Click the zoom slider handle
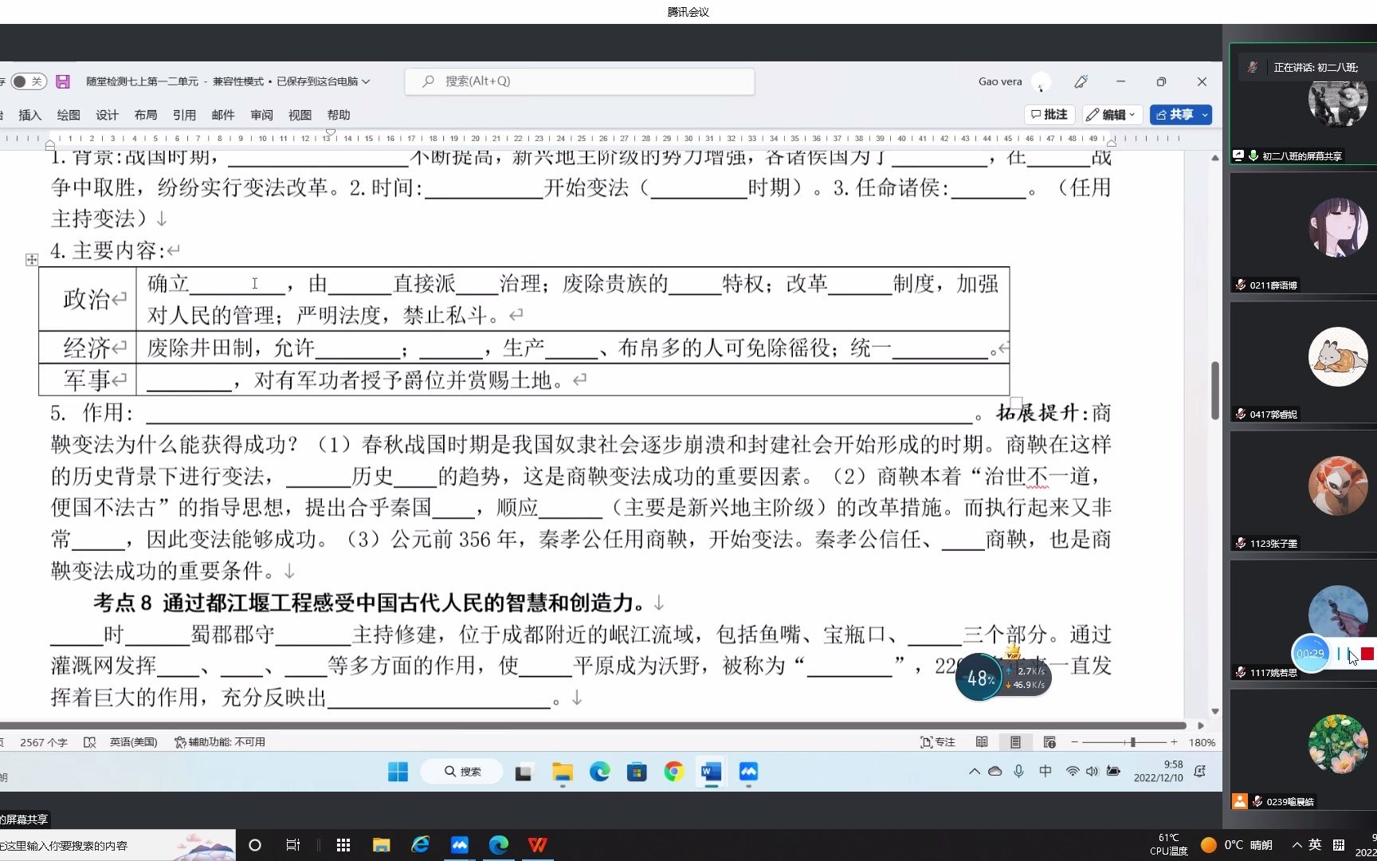Viewport: 1377px width, 861px height. [1132, 742]
